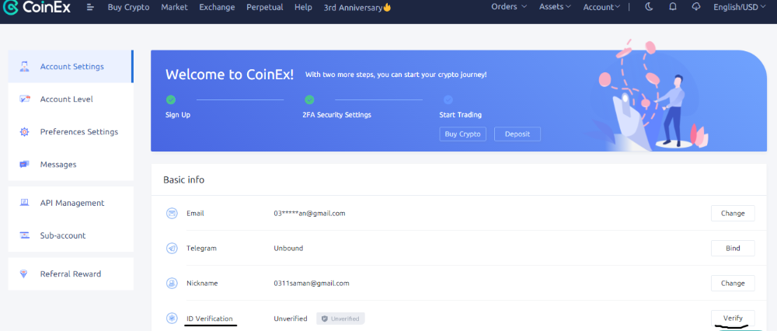The height and width of the screenshot is (331, 777).
Task: Open the Exchange menu item
Action: tap(217, 8)
